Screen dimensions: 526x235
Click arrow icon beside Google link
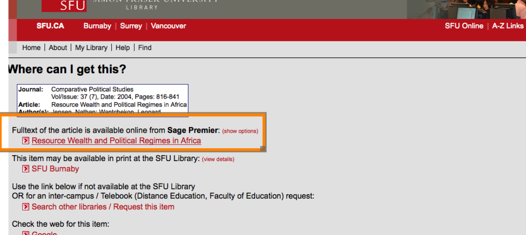[26, 234]
